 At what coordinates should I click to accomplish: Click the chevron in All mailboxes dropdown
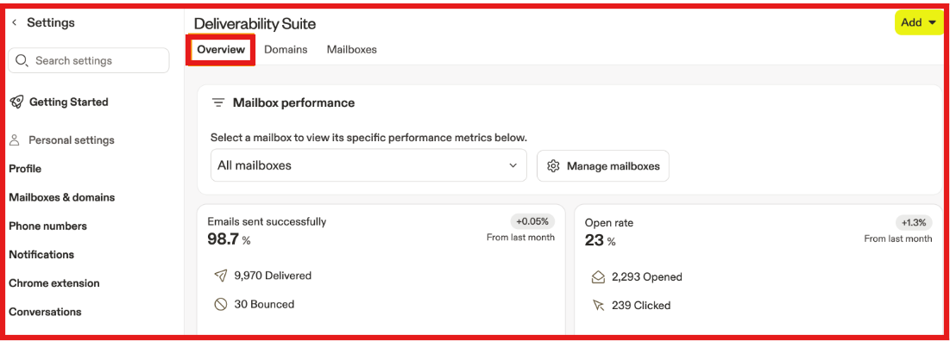(513, 165)
